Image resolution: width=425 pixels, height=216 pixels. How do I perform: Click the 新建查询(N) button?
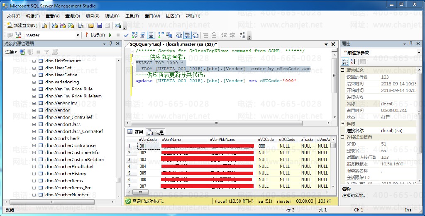point(22,25)
